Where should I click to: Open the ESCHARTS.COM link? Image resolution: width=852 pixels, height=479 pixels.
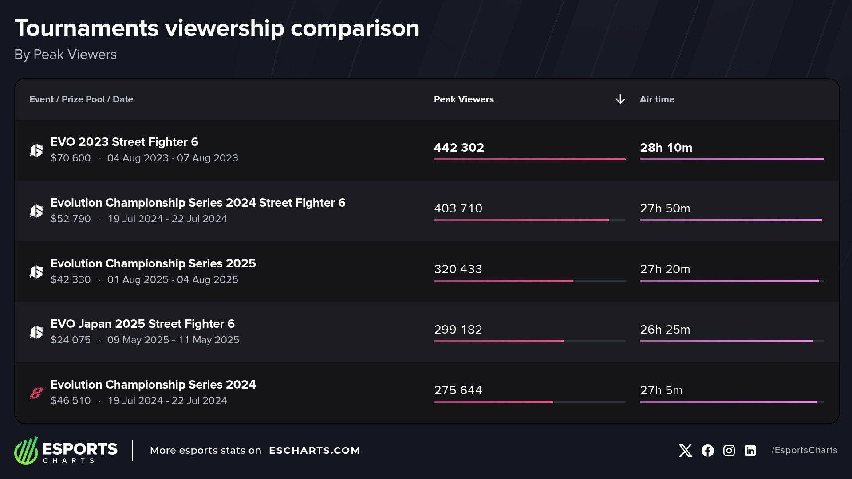click(x=314, y=451)
